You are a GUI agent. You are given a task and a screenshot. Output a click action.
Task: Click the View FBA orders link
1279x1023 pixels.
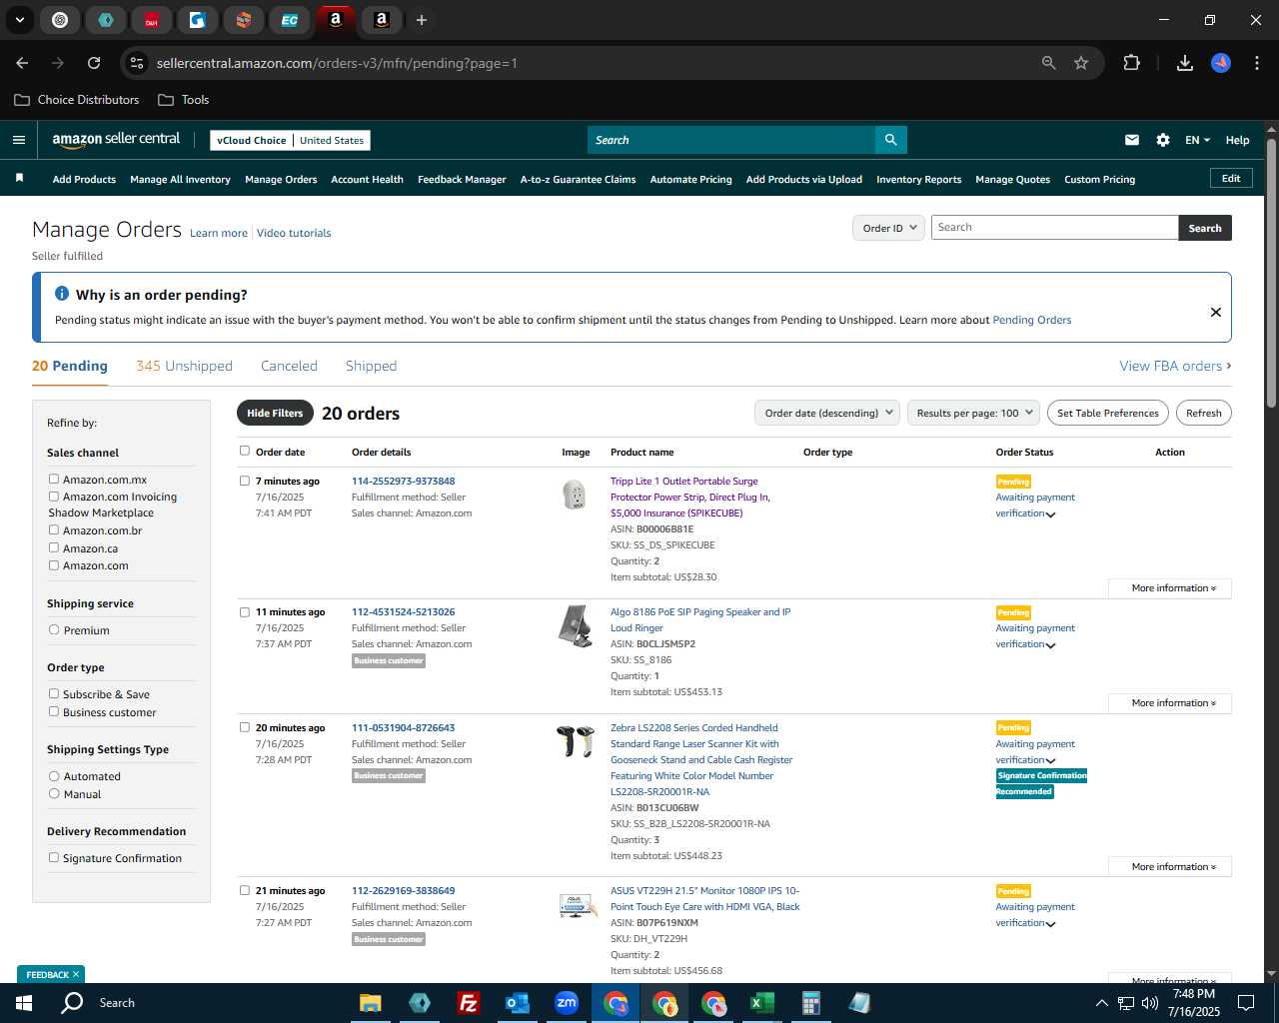(1175, 366)
